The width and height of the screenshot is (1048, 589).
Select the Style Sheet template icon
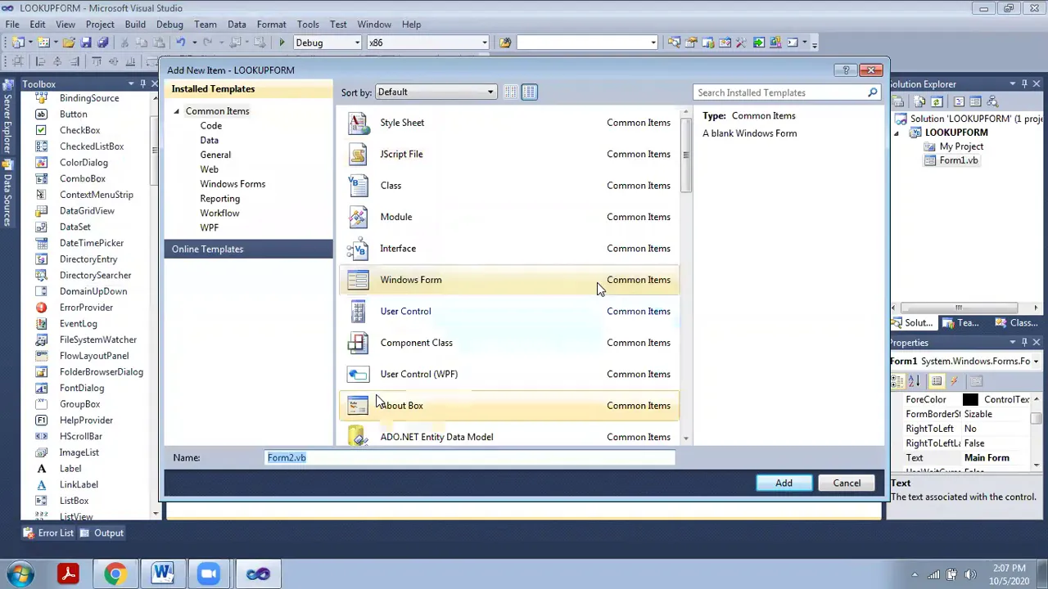358,123
